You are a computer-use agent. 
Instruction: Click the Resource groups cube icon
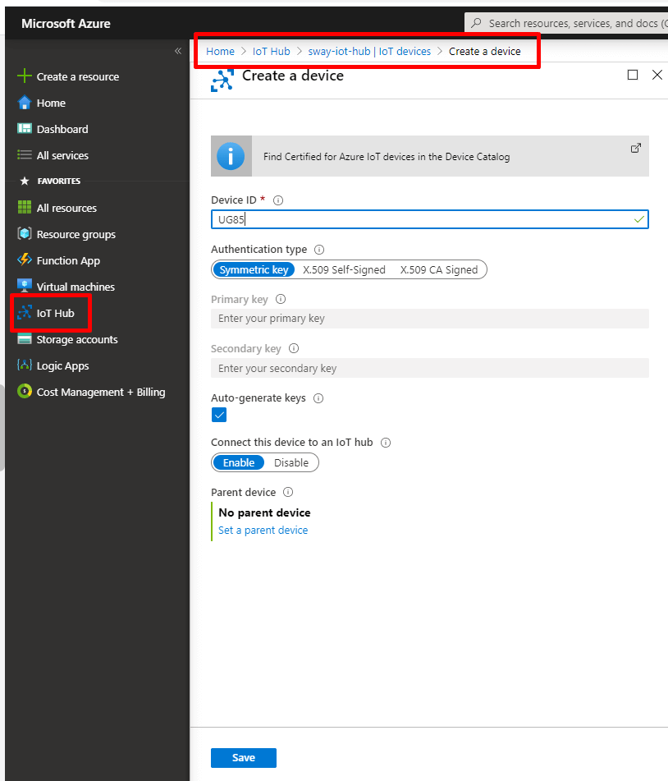pos(24,233)
